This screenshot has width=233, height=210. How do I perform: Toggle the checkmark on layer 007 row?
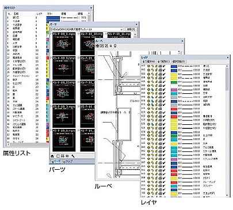click(164, 89)
